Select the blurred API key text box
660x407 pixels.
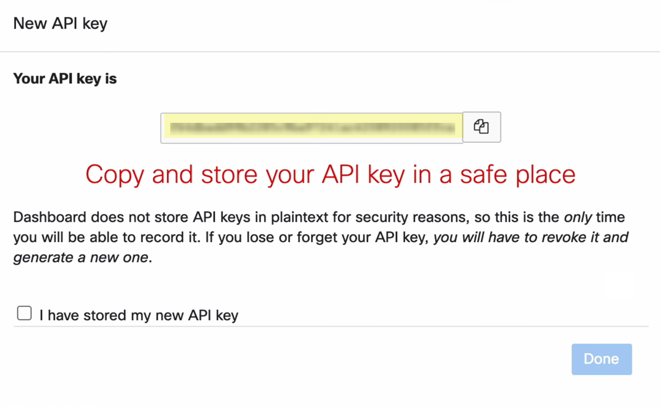coord(311,128)
